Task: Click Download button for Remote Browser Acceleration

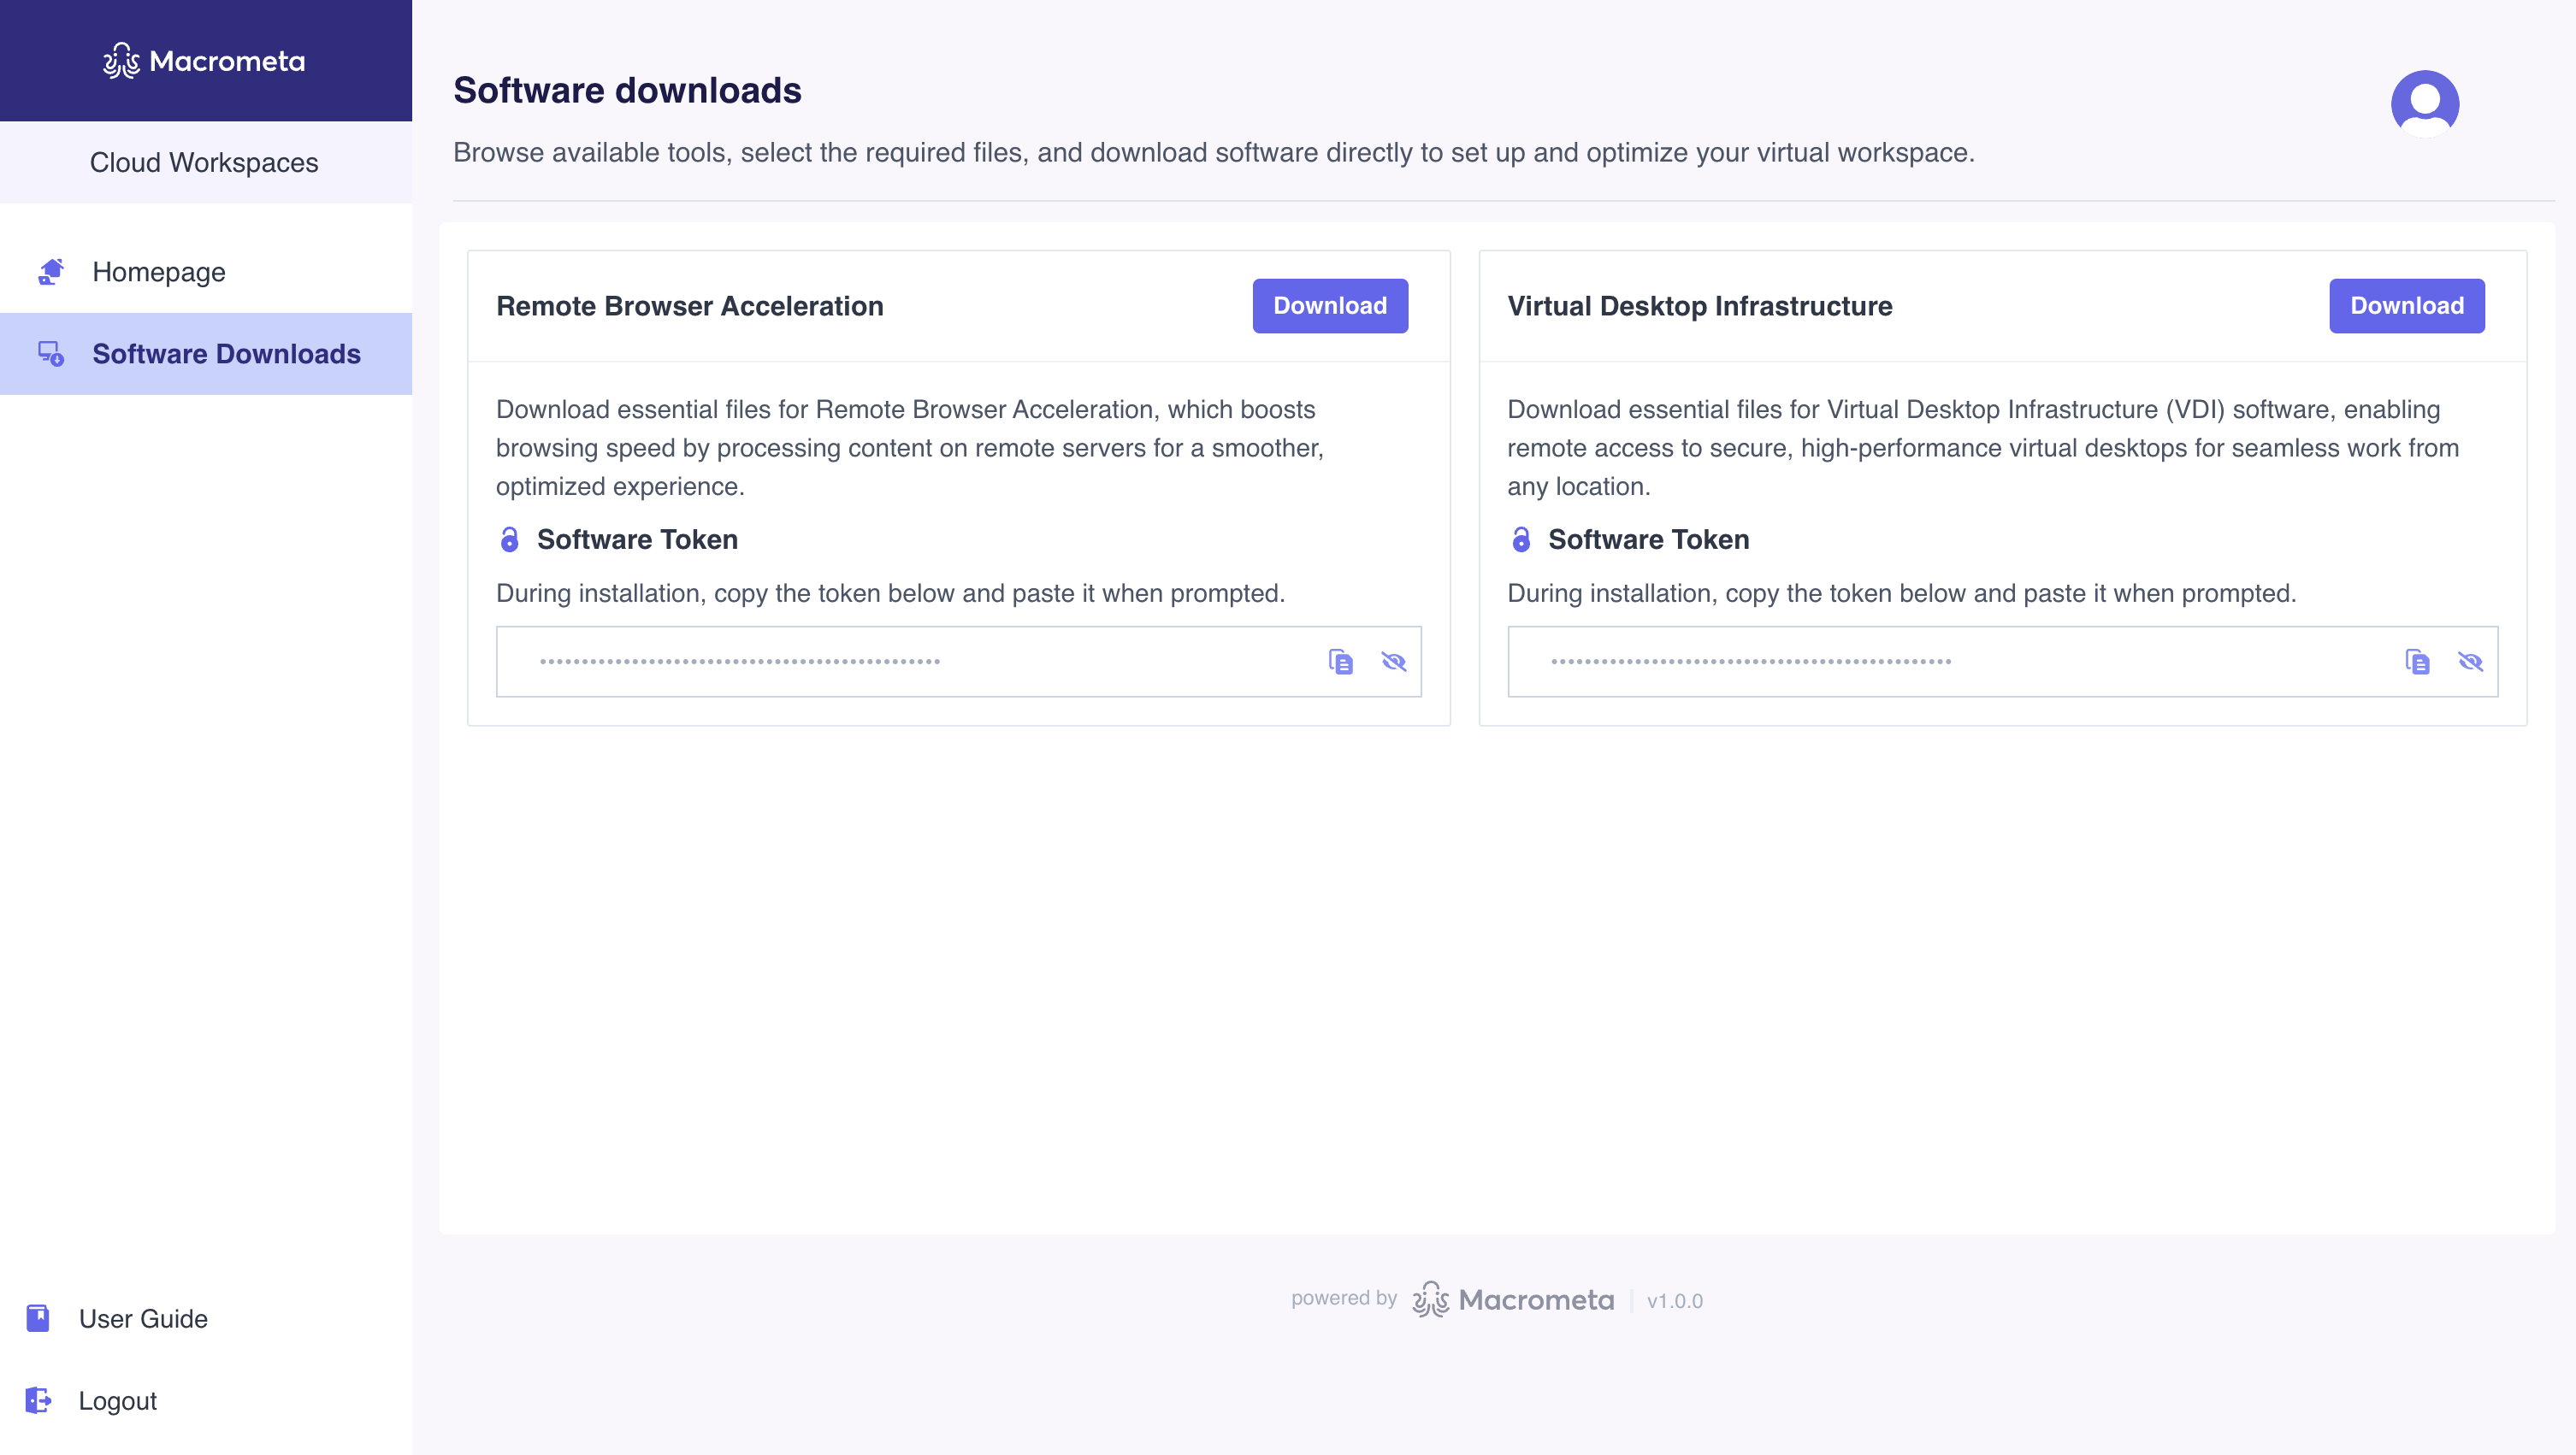Action: point(1331,306)
